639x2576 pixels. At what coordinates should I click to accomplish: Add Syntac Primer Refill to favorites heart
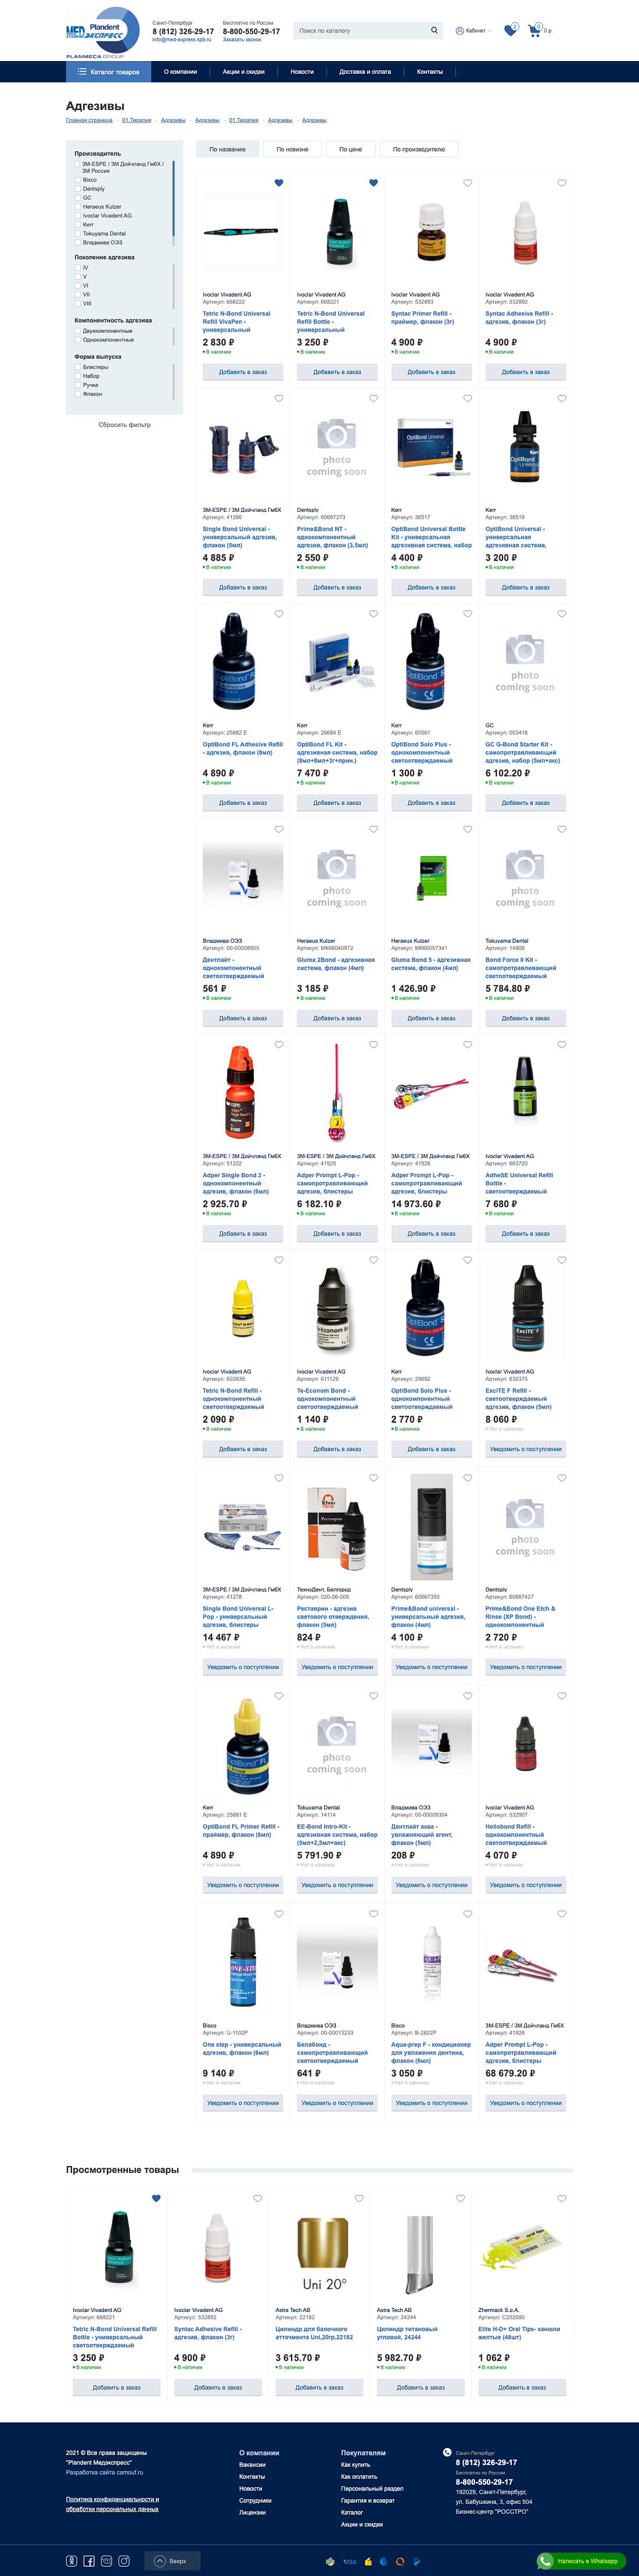pos(467,183)
